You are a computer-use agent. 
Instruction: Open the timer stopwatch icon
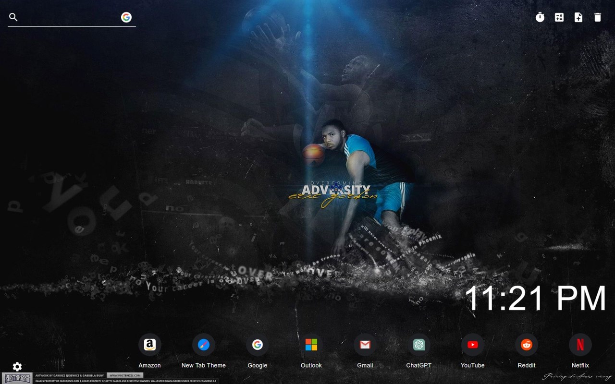click(540, 17)
